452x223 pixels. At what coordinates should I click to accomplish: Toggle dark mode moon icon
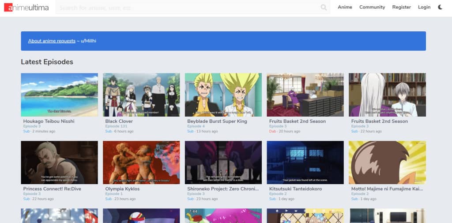click(x=440, y=7)
